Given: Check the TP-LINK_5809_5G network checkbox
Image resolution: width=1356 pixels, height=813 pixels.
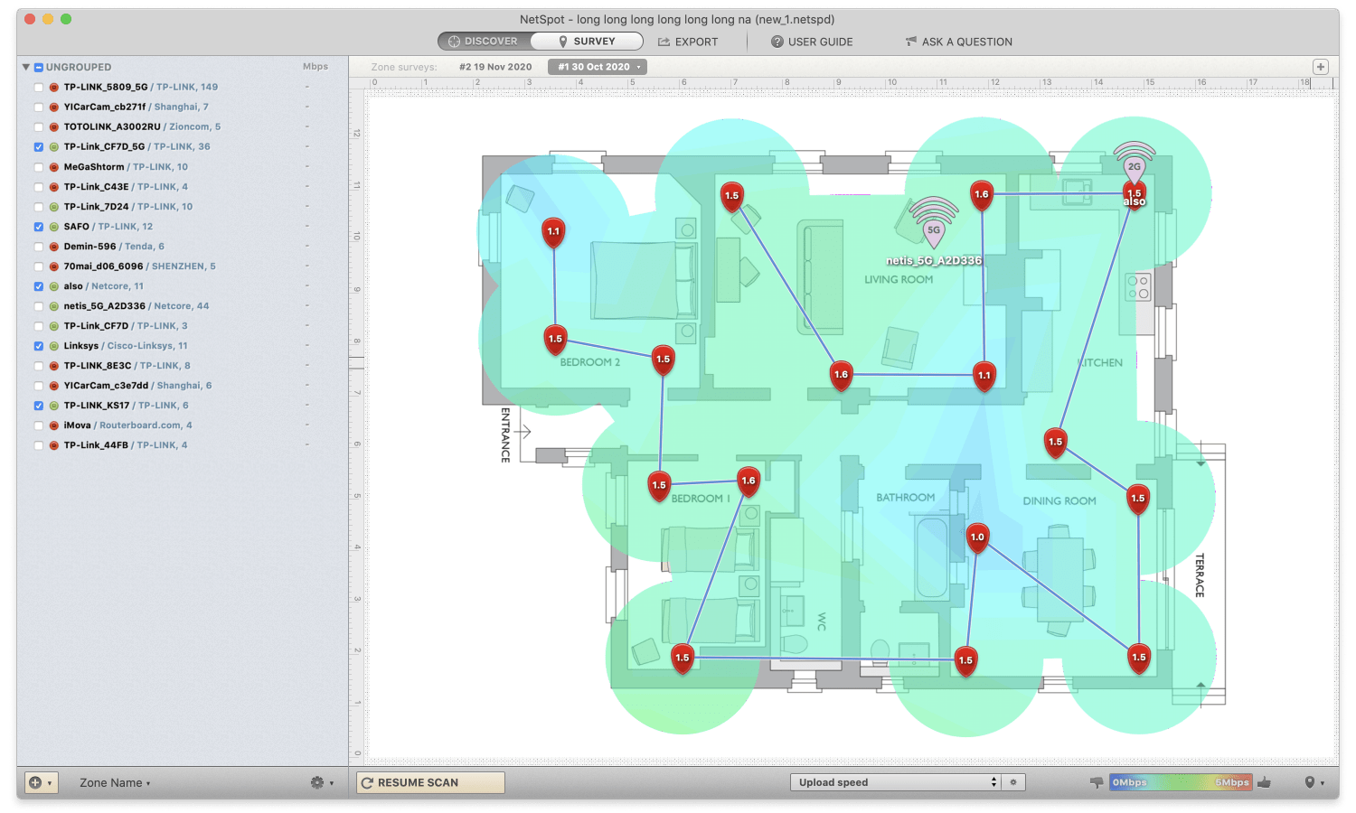Looking at the screenshot, I should click(39, 88).
